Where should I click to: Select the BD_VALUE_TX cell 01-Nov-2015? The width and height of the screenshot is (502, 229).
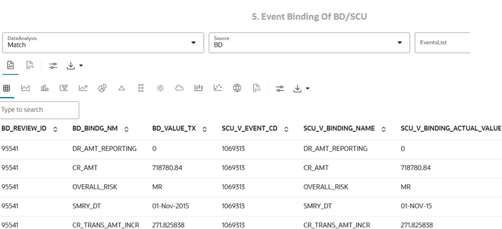[x=171, y=206]
